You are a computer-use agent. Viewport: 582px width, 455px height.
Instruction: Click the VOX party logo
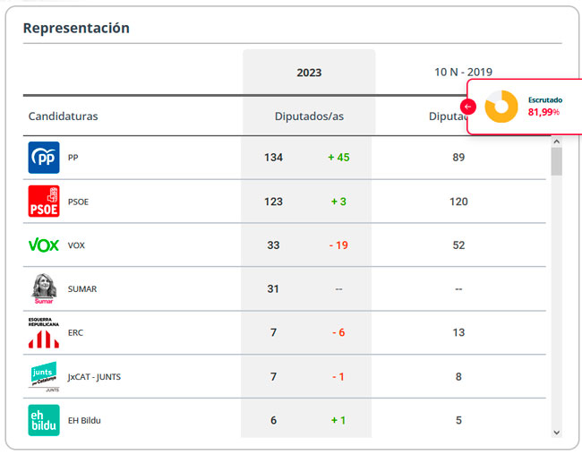point(44,245)
